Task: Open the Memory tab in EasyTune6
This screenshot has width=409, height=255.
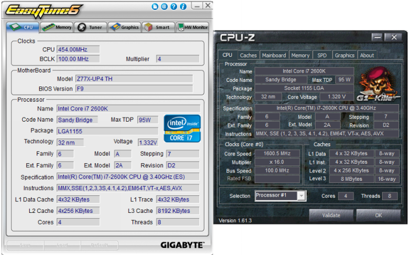Action: tap(57, 27)
